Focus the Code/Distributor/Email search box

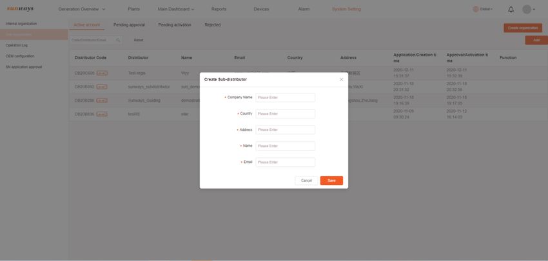[96, 40]
